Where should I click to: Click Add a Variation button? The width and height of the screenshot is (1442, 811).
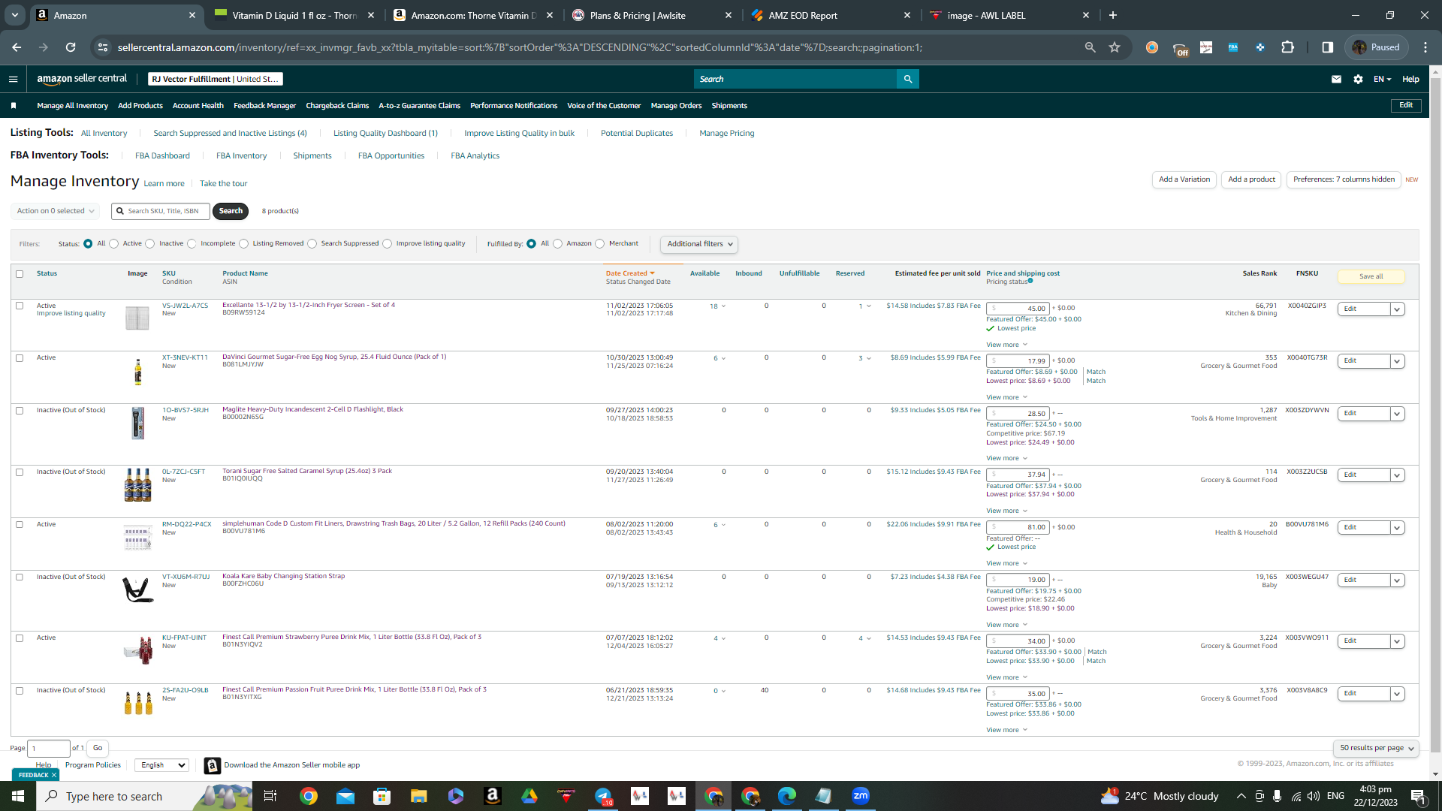(1184, 179)
